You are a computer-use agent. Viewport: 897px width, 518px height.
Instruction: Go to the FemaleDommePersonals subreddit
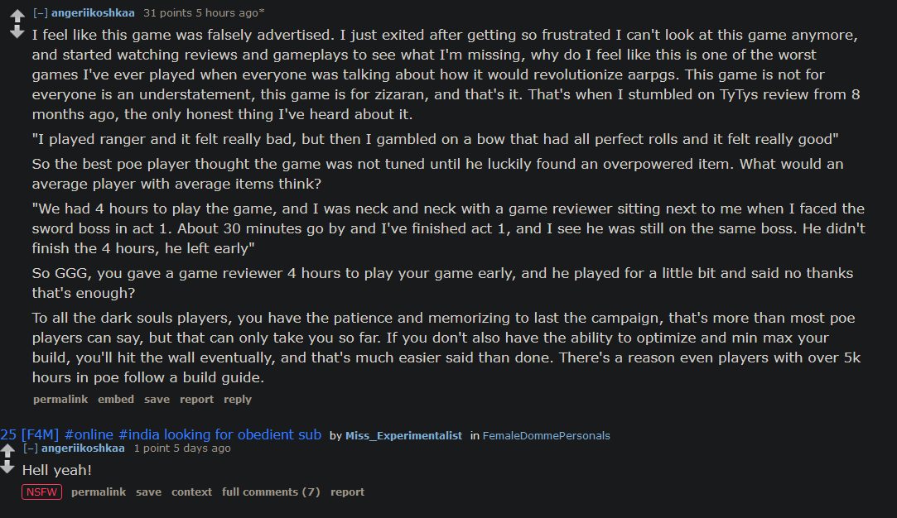pyautogui.click(x=547, y=436)
